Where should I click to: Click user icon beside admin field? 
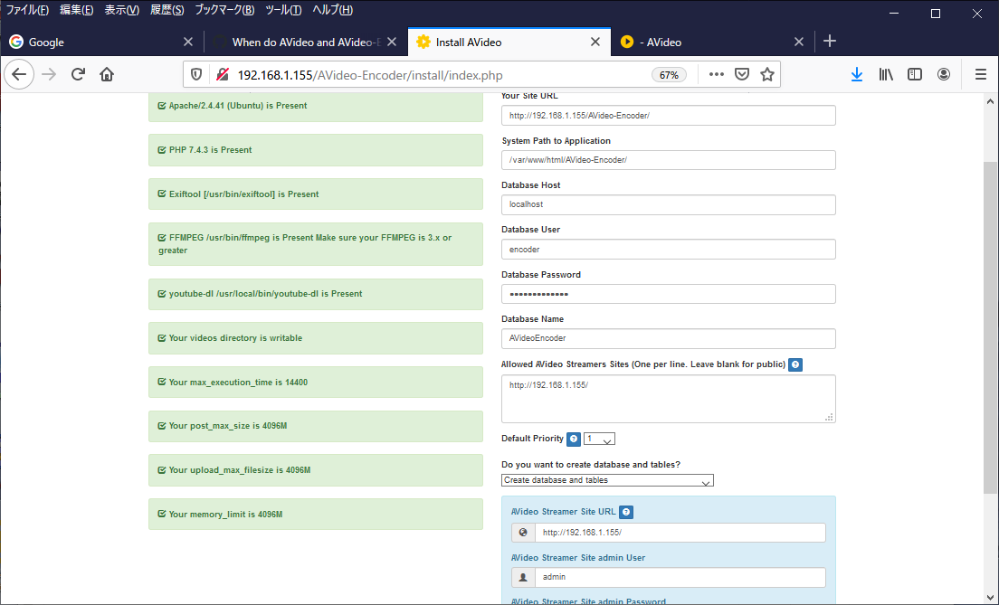tap(523, 577)
